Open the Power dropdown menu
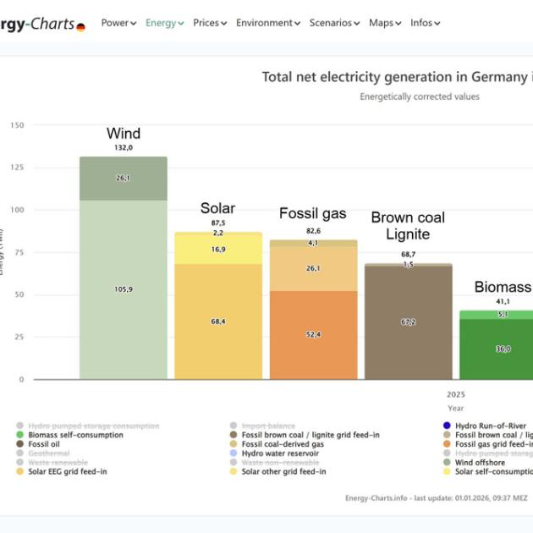 pyautogui.click(x=118, y=23)
